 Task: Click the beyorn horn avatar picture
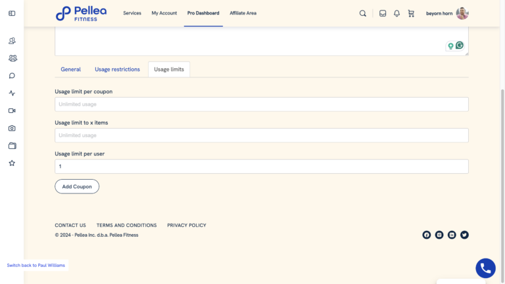462,13
